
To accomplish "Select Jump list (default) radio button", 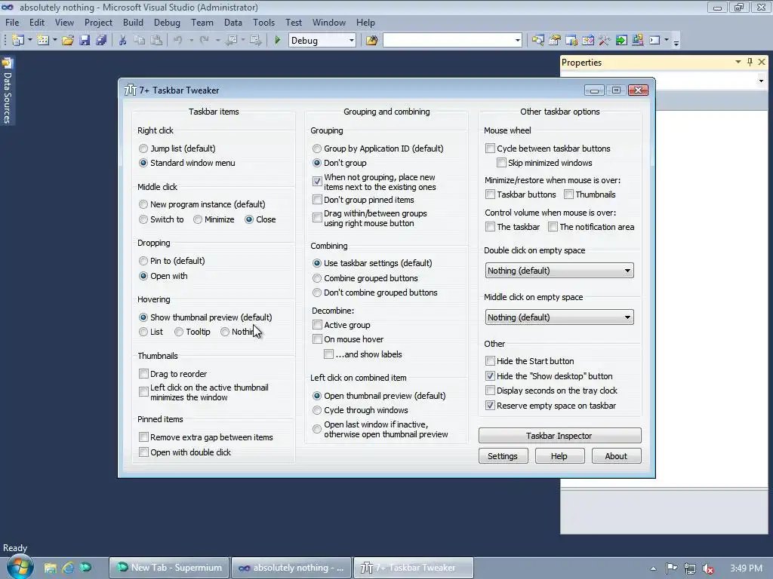I will click(x=143, y=149).
